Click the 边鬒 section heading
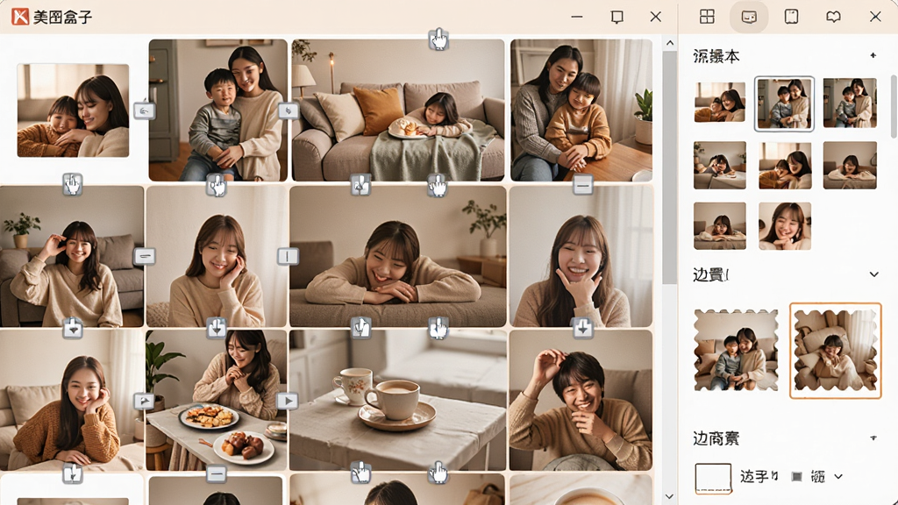The height and width of the screenshot is (505, 898). [x=710, y=274]
